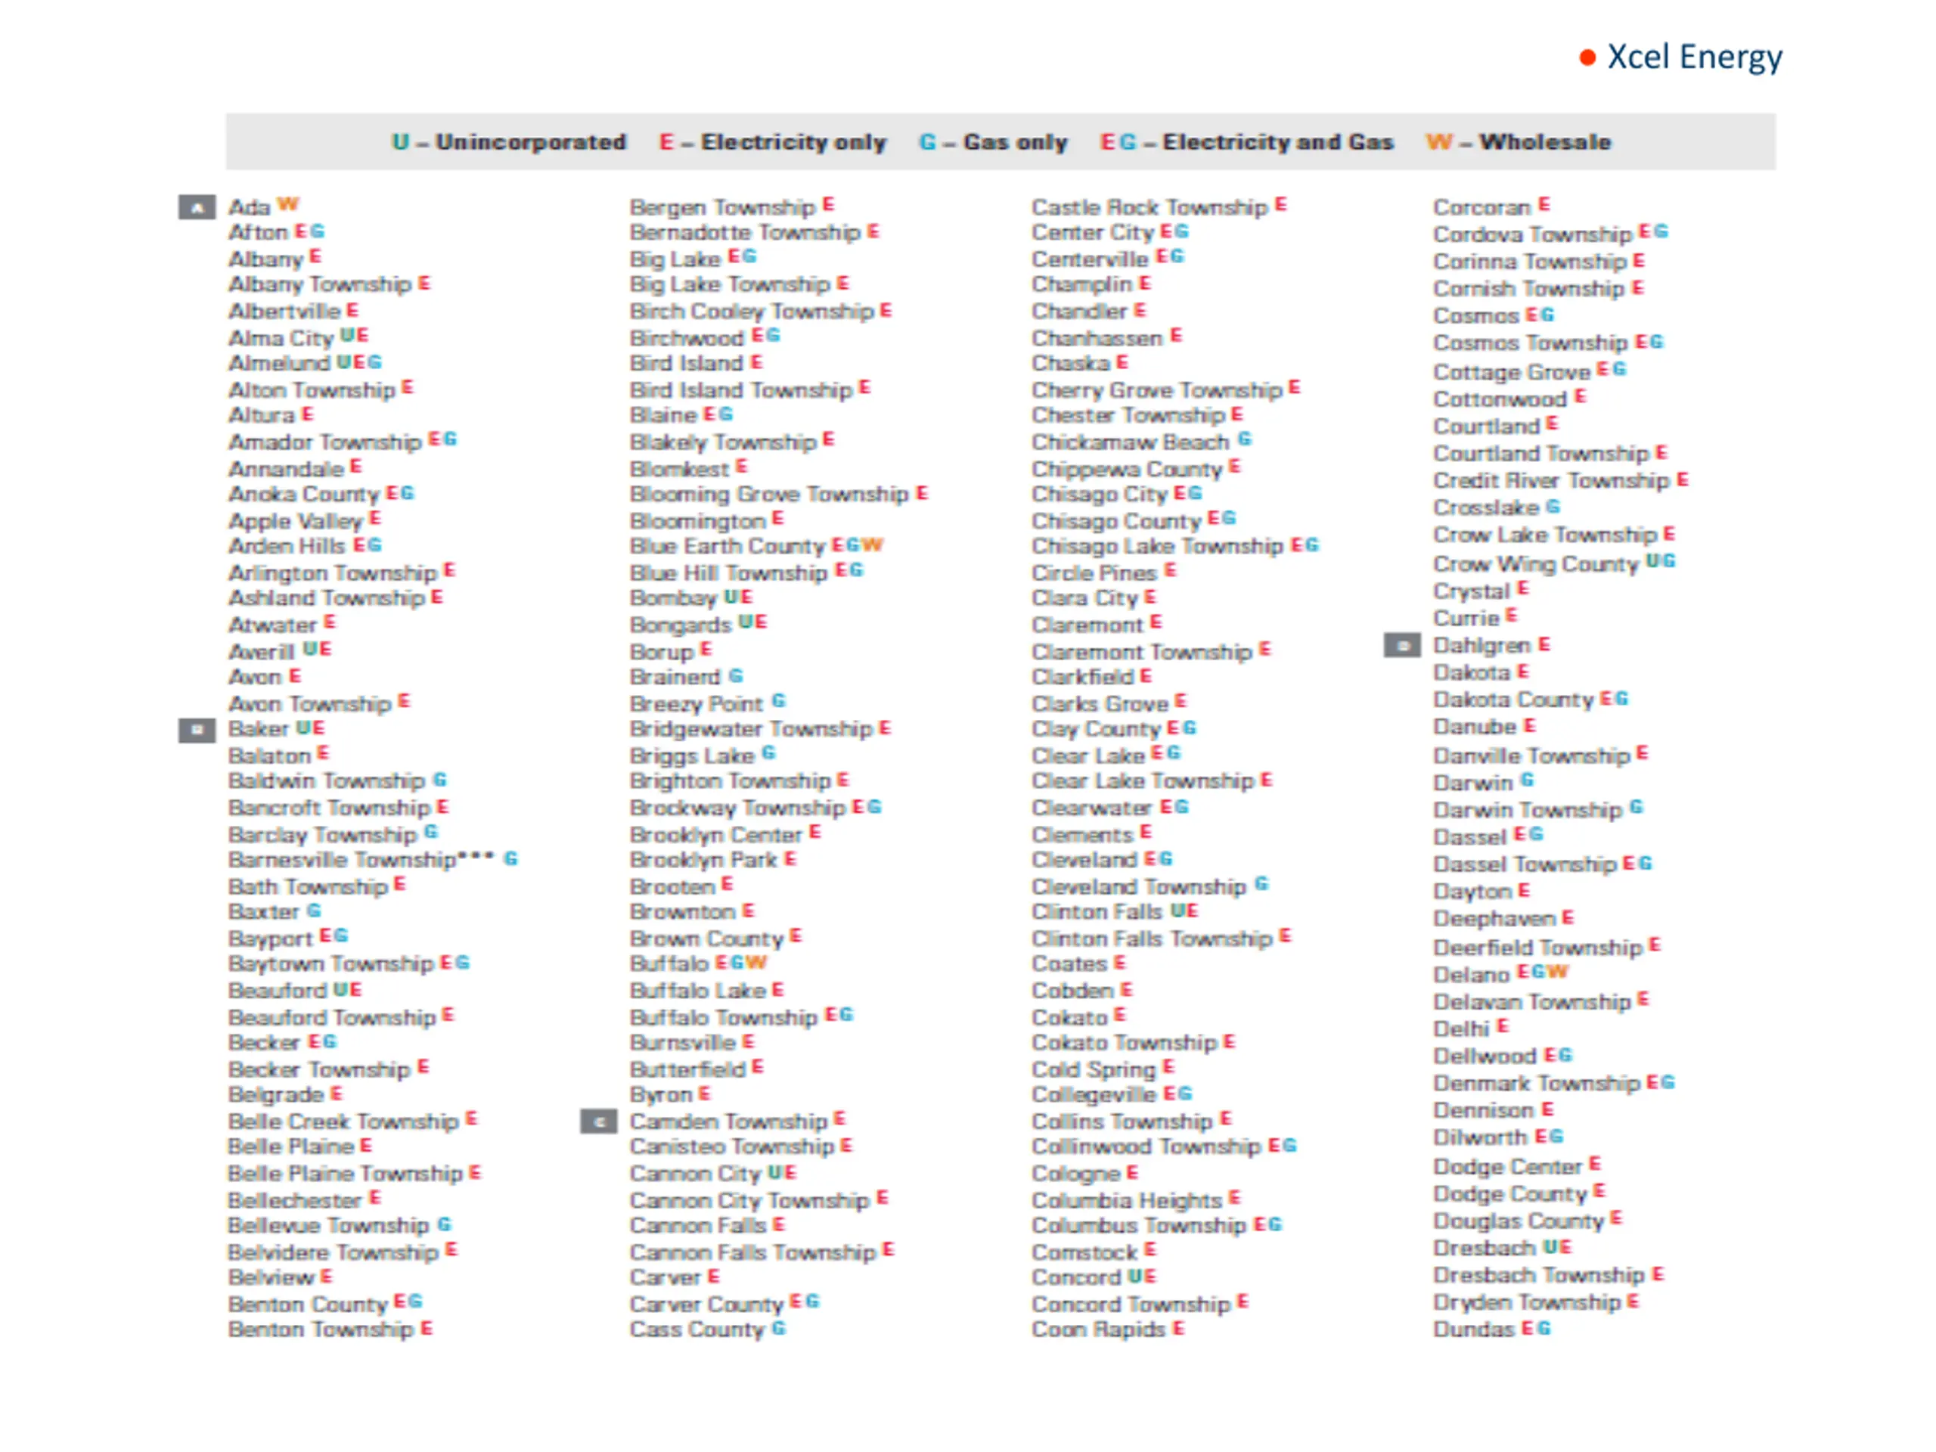Viewport: 1936px width, 1452px height.
Task: Click the green U Unincorporated legend symbol
Action: pos(400,141)
